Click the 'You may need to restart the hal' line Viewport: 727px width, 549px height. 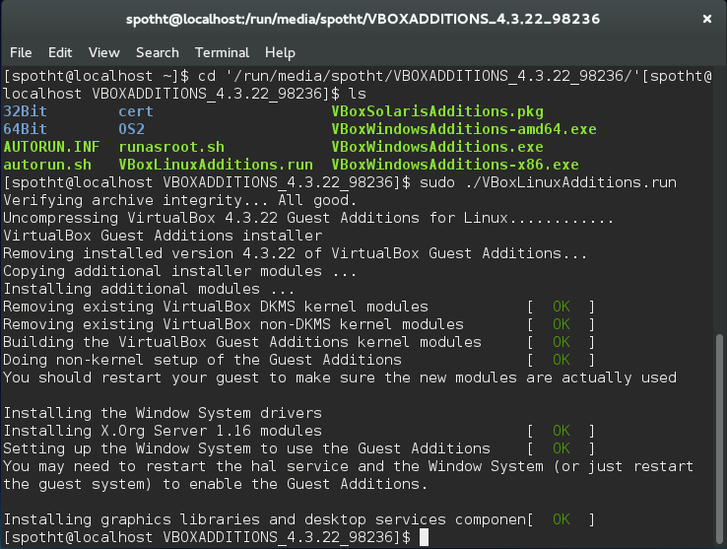point(348,466)
